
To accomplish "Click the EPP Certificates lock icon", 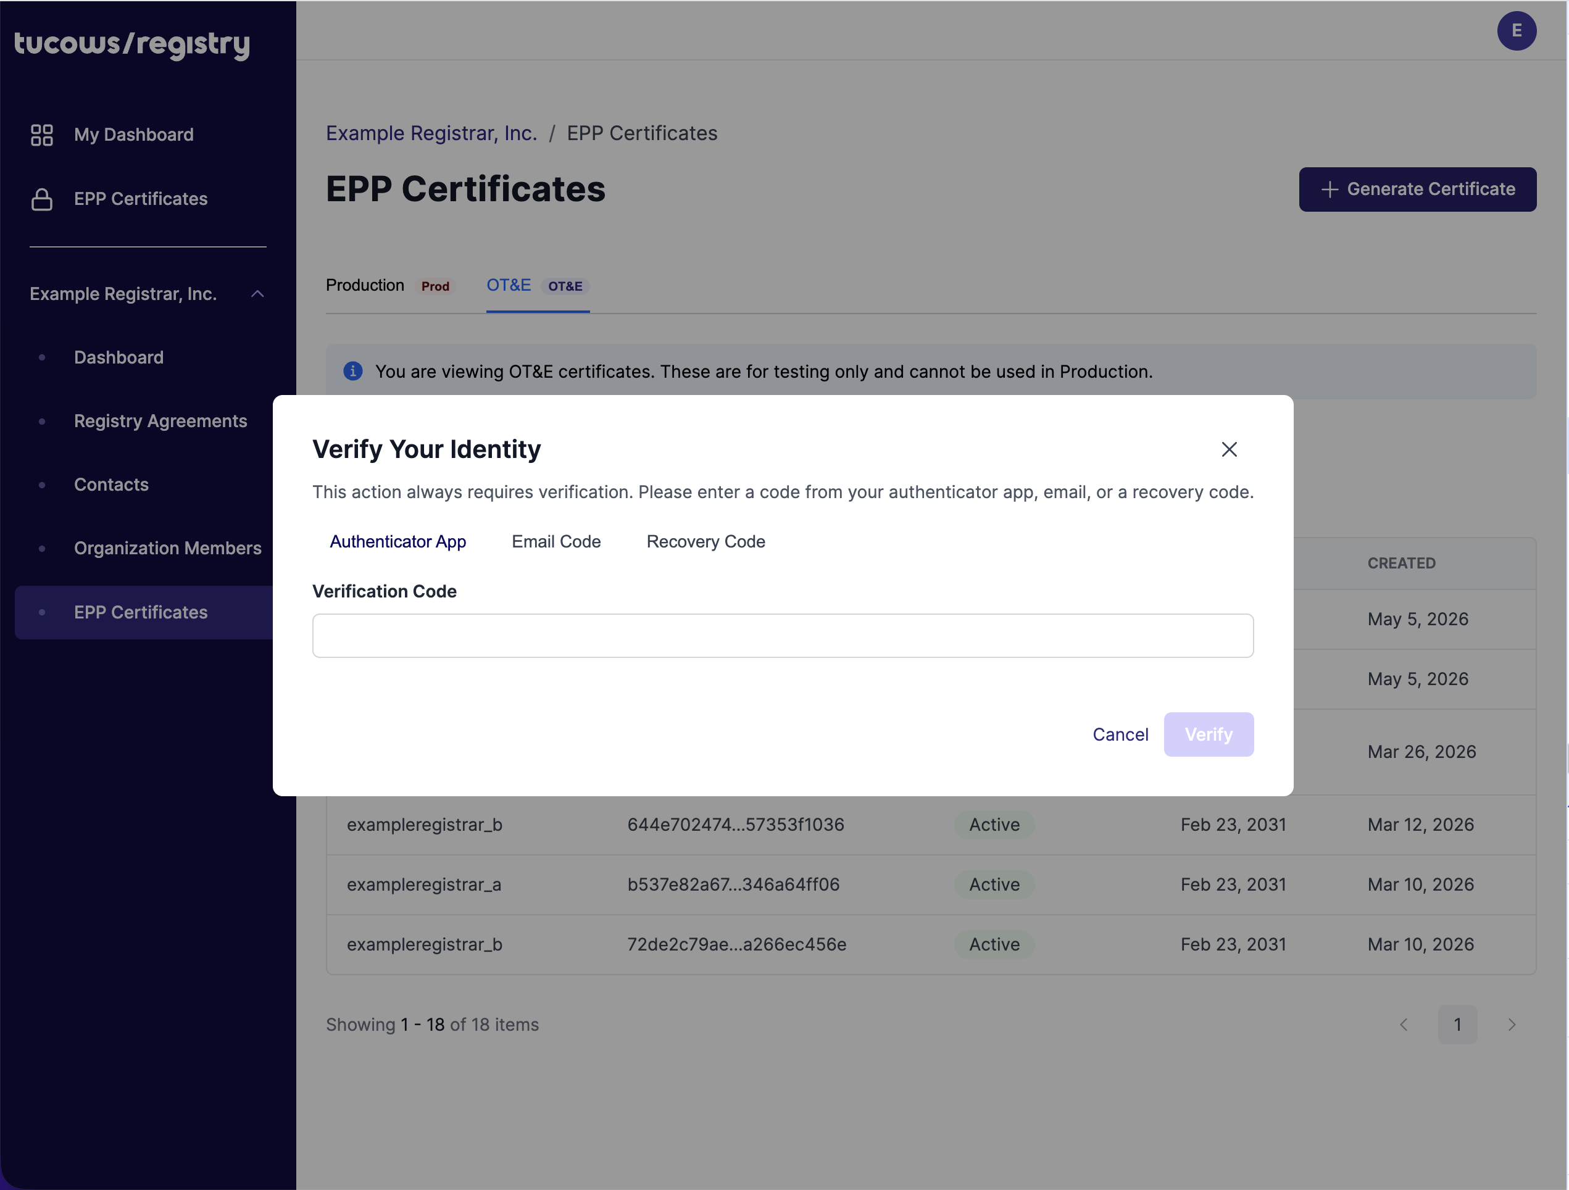I will pyautogui.click(x=42, y=199).
